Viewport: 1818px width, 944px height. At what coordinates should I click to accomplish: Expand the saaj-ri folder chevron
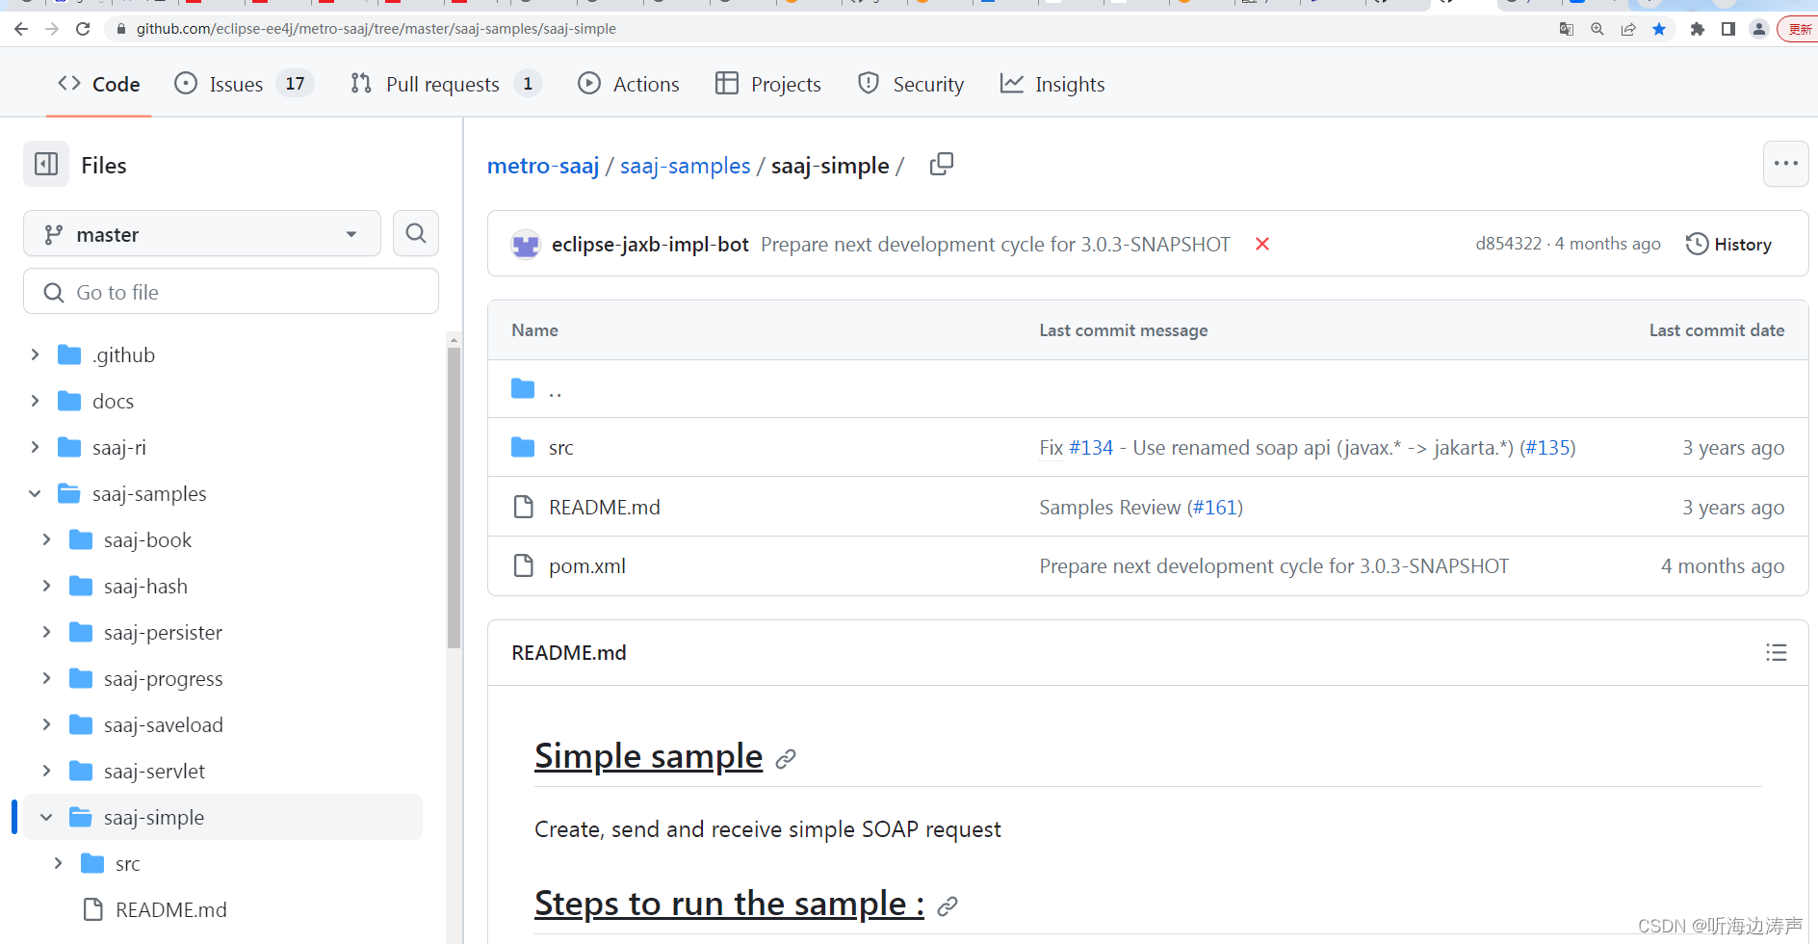point(35,447)
